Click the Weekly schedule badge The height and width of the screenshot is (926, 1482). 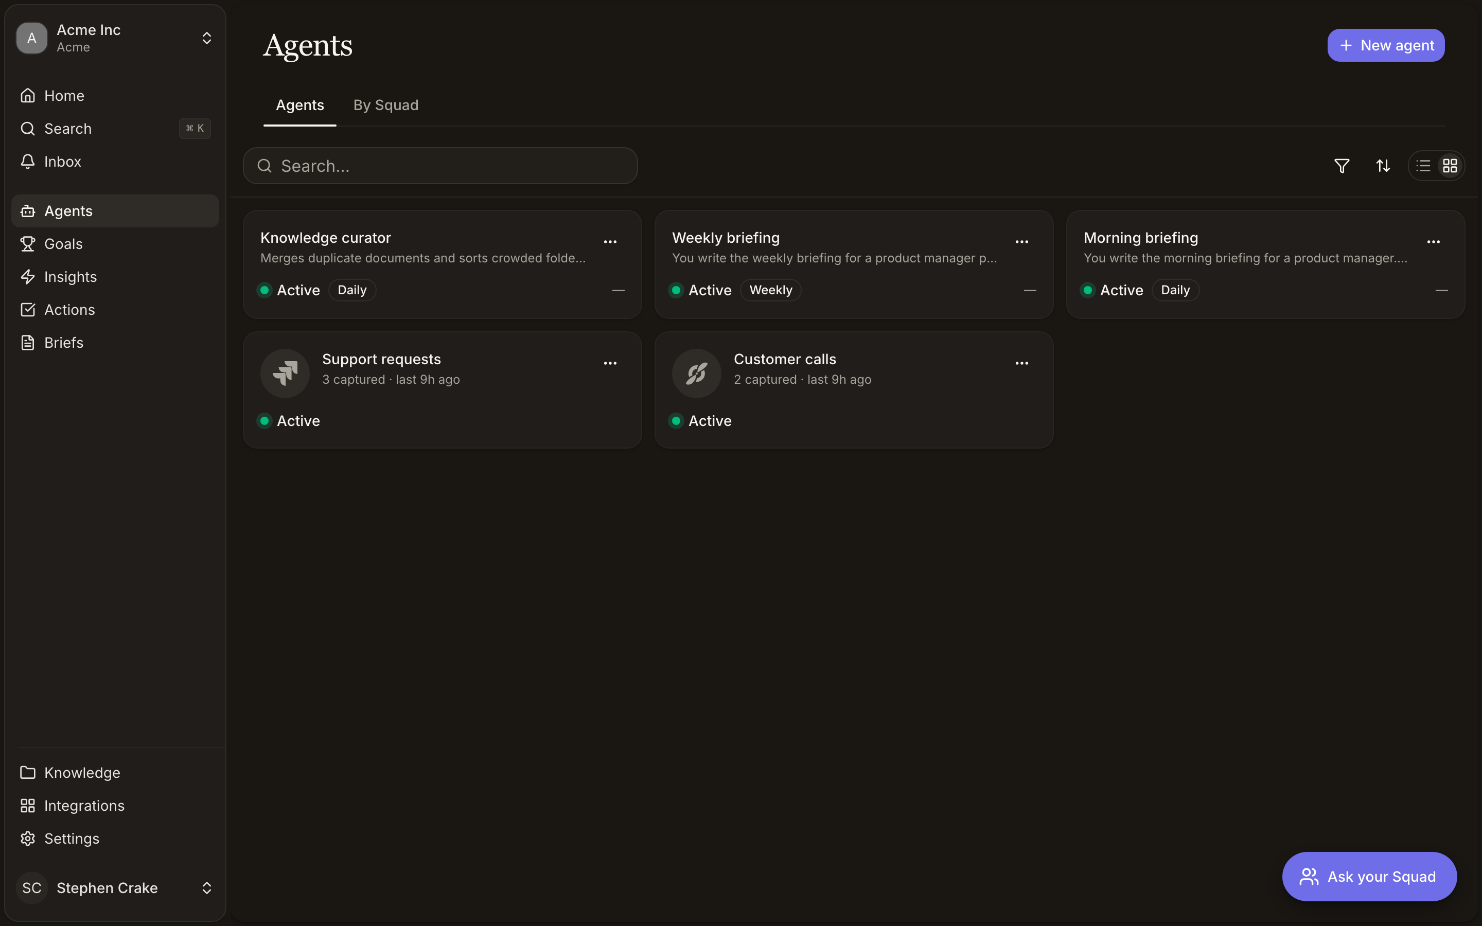click(x=770, y=290)
